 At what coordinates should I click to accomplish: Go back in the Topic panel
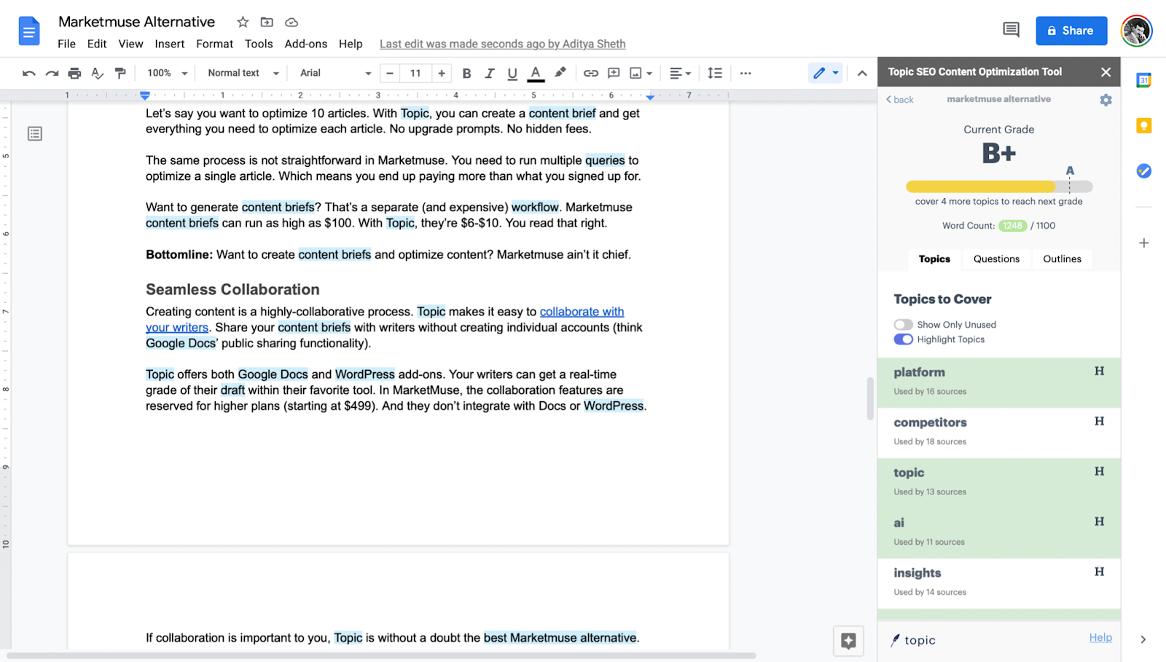(899, 100)
